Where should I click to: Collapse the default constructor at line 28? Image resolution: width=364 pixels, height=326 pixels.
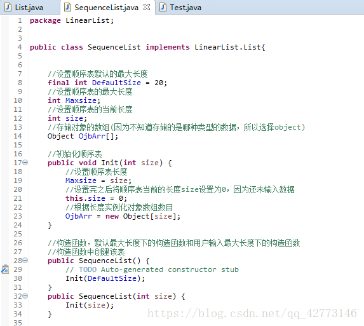point(25,261)
